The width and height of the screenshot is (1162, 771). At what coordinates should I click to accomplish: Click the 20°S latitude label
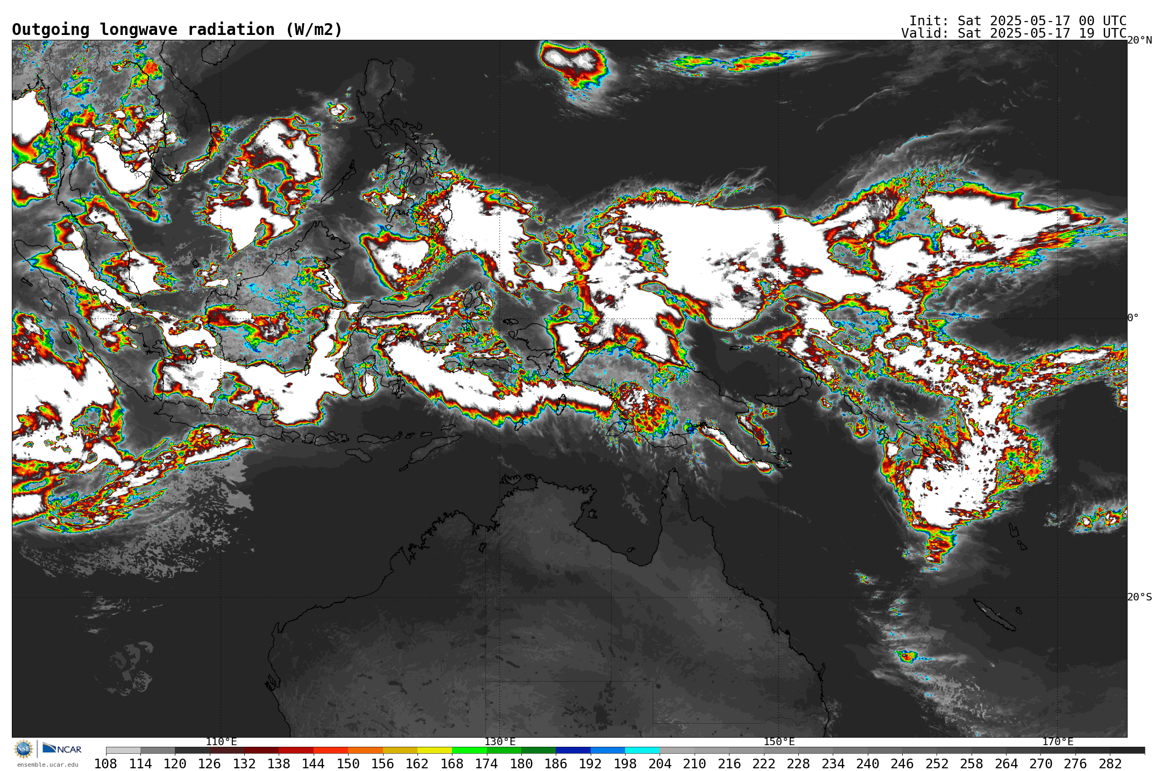point(1139,597)
